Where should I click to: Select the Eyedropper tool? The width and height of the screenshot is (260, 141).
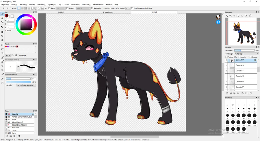pyautogui.click(x=2, y=79)
